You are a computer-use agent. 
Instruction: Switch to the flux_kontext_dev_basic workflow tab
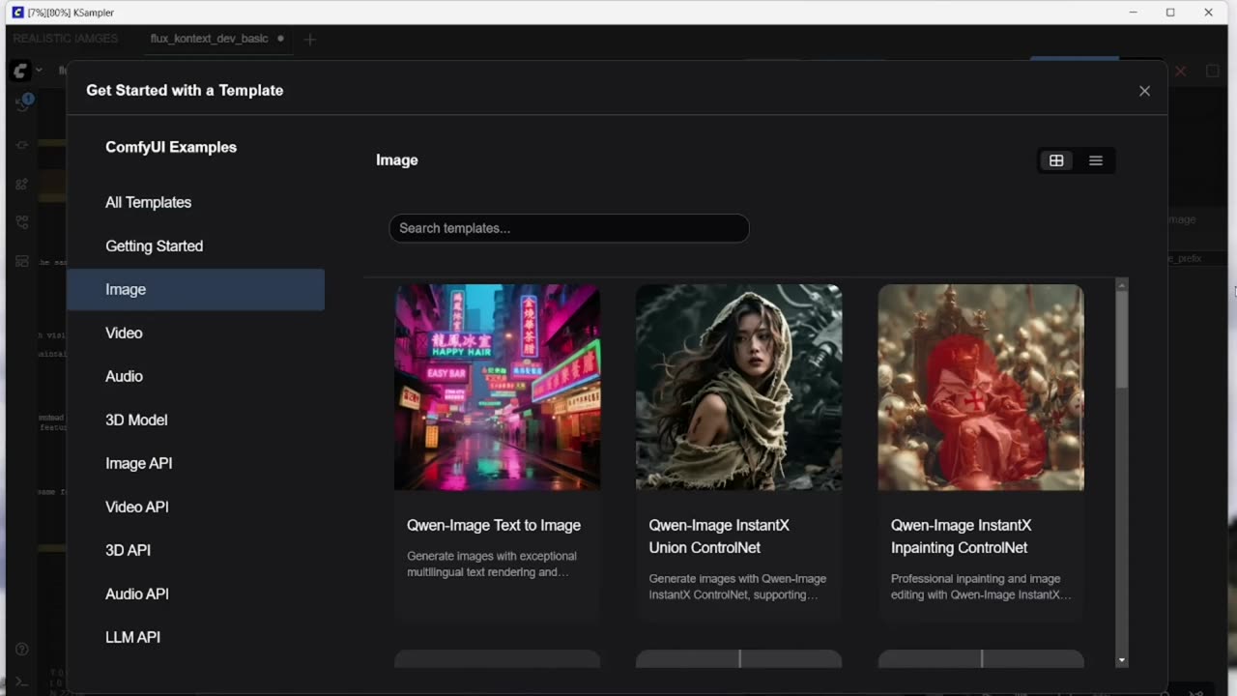pyautogui.click(x=210, y=39)
